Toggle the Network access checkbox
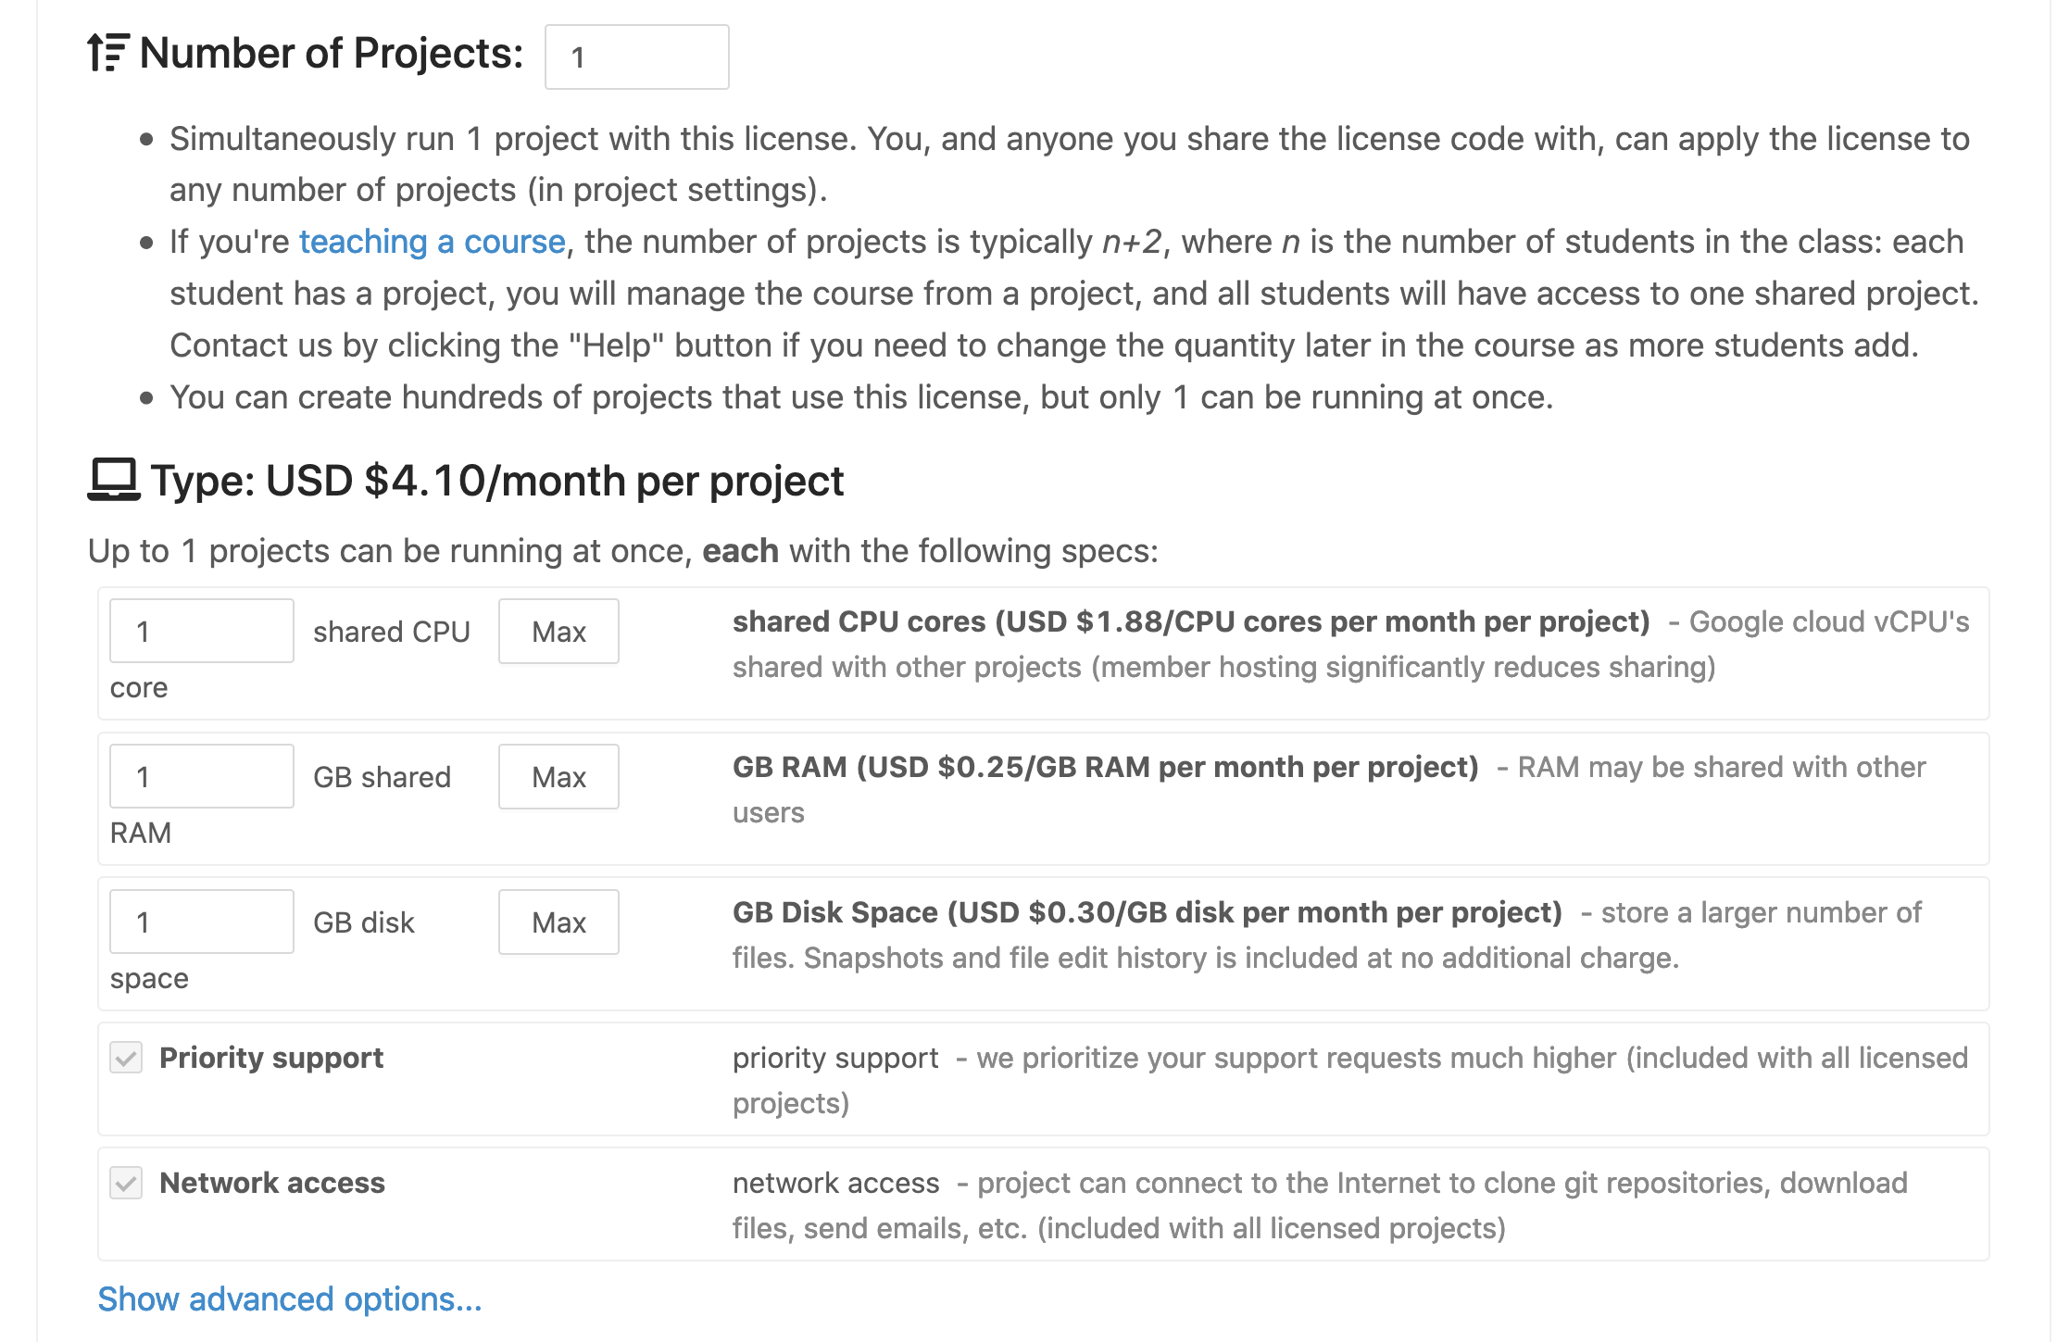This screenshot has height=1342, width=2057. [x=126, y=1183]
